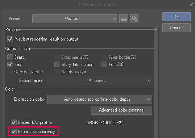The width and height of the screenshot is (195, 138).
Task: Click the sRGB IEC61966-2.1 profile text
Action: click(x=105, y=123)
